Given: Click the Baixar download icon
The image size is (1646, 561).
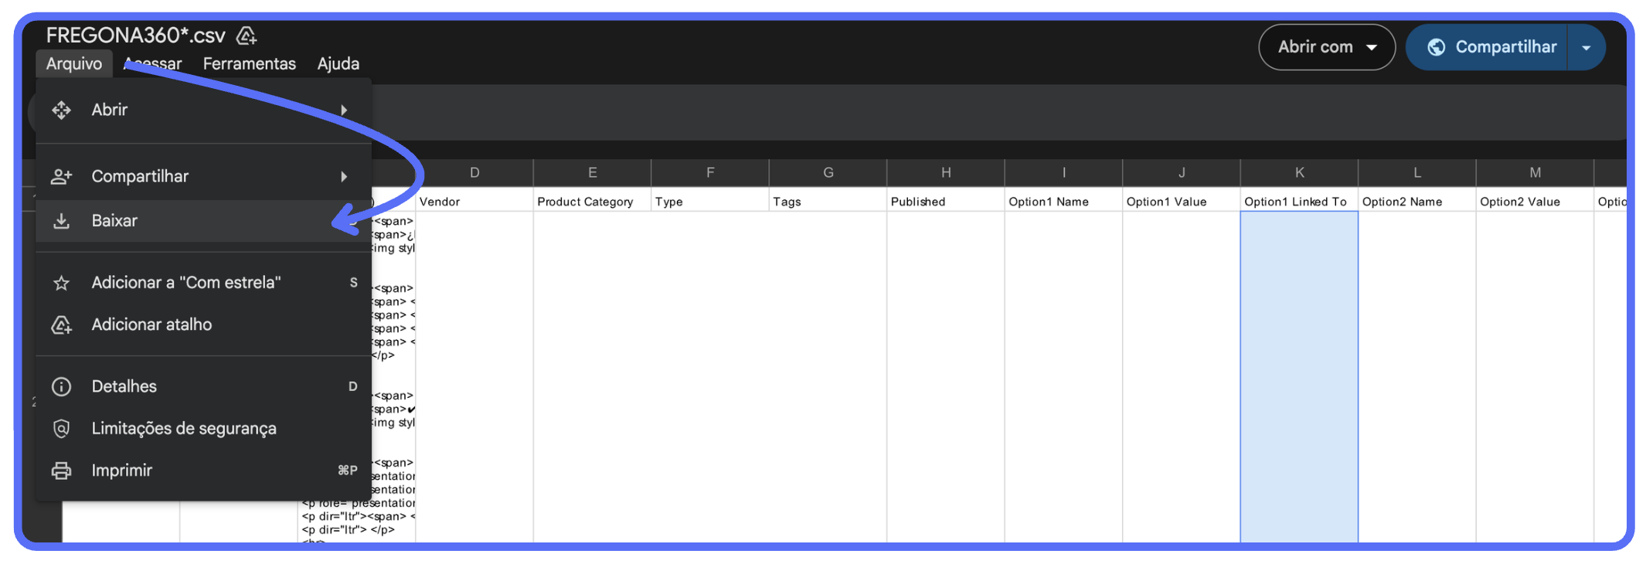Looking at the screenshot, I should click(x=62, y=221).
